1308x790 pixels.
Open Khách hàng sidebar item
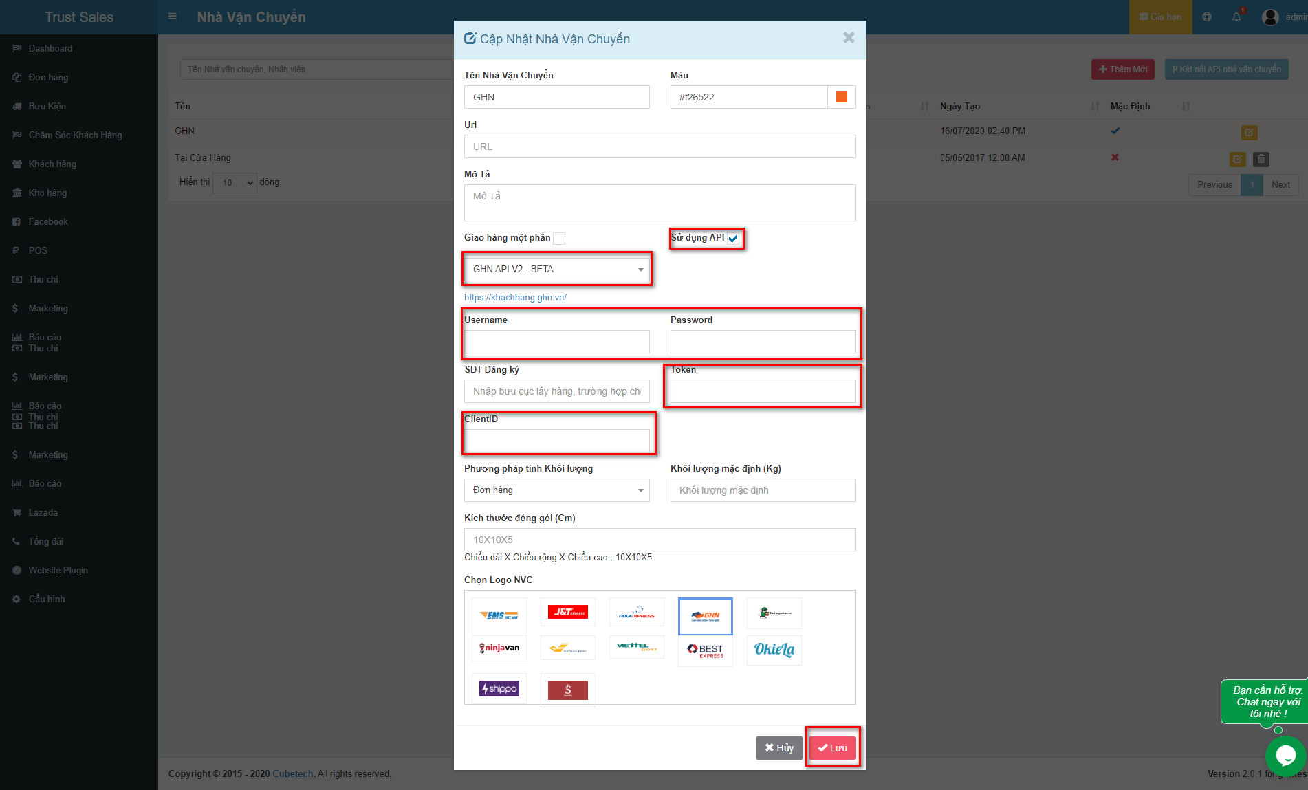(x=52, y=164)
